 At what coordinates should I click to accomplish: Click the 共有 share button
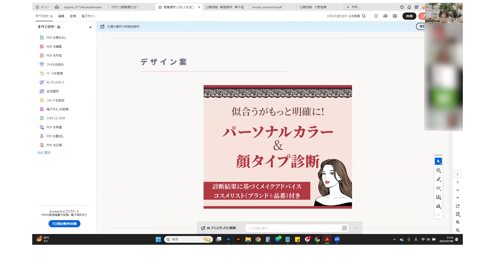click(x=409, y=16)
